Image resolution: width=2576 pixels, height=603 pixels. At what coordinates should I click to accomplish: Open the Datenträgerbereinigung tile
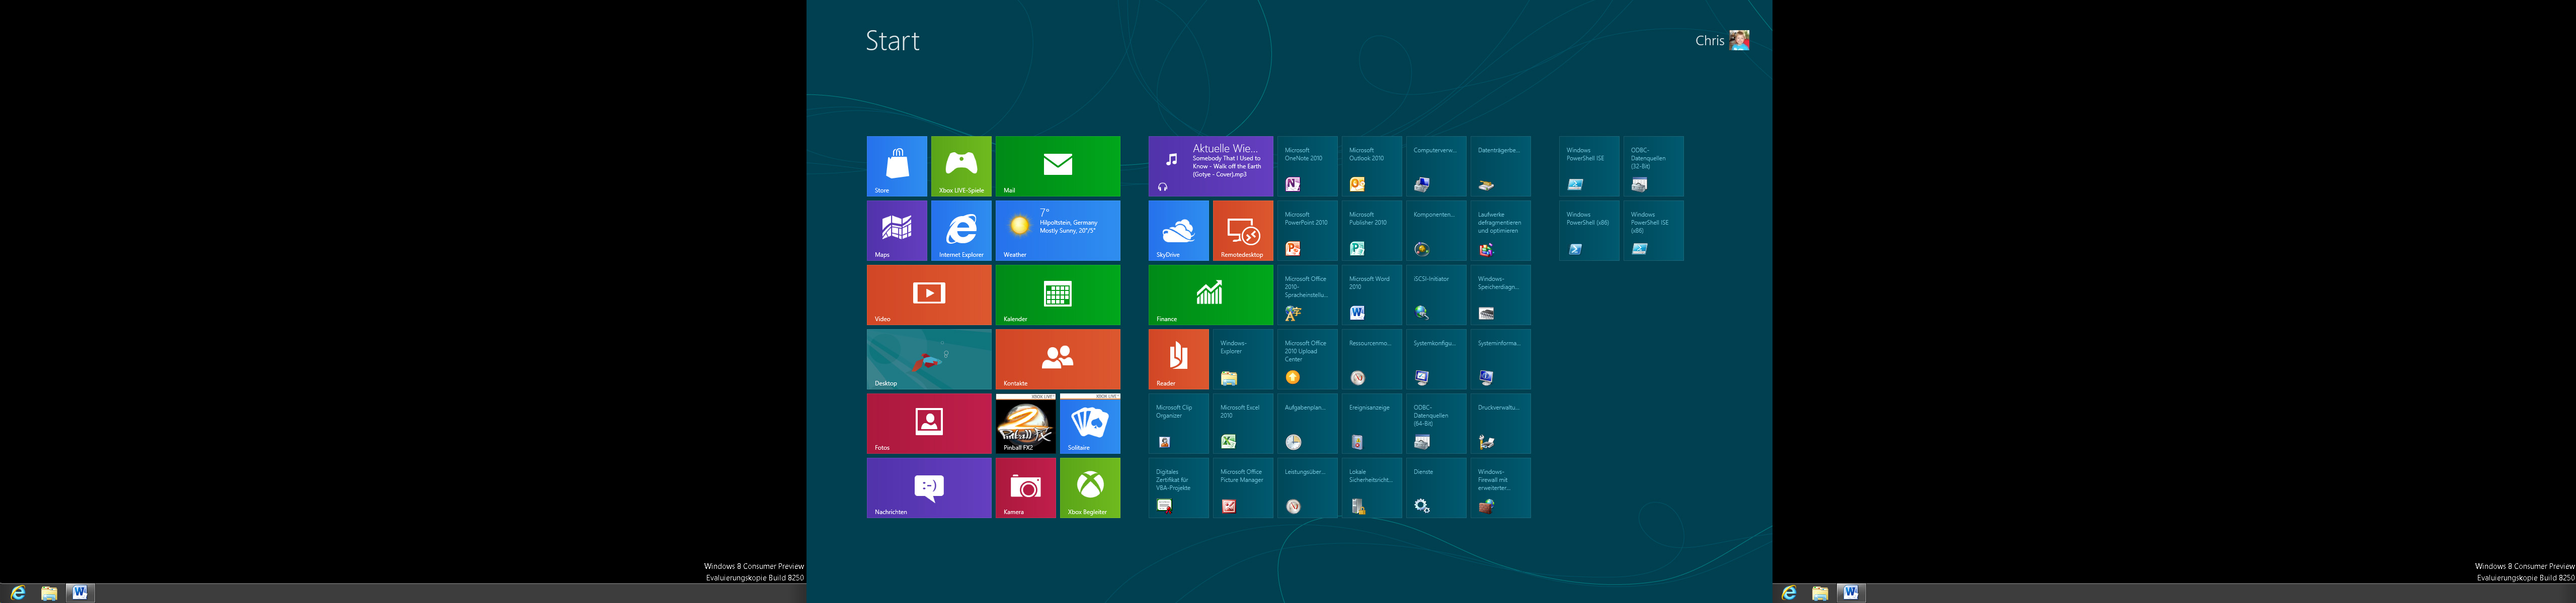(x=1500, y=166)
